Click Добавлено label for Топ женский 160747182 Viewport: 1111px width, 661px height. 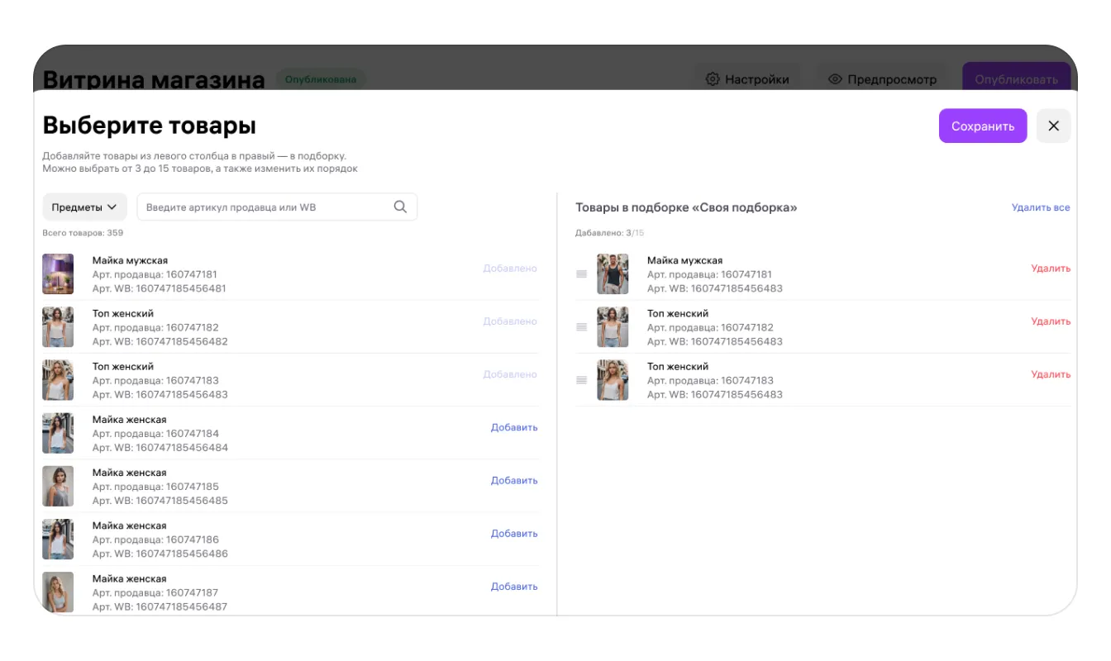pyautogui.click(x=509, y=321)
